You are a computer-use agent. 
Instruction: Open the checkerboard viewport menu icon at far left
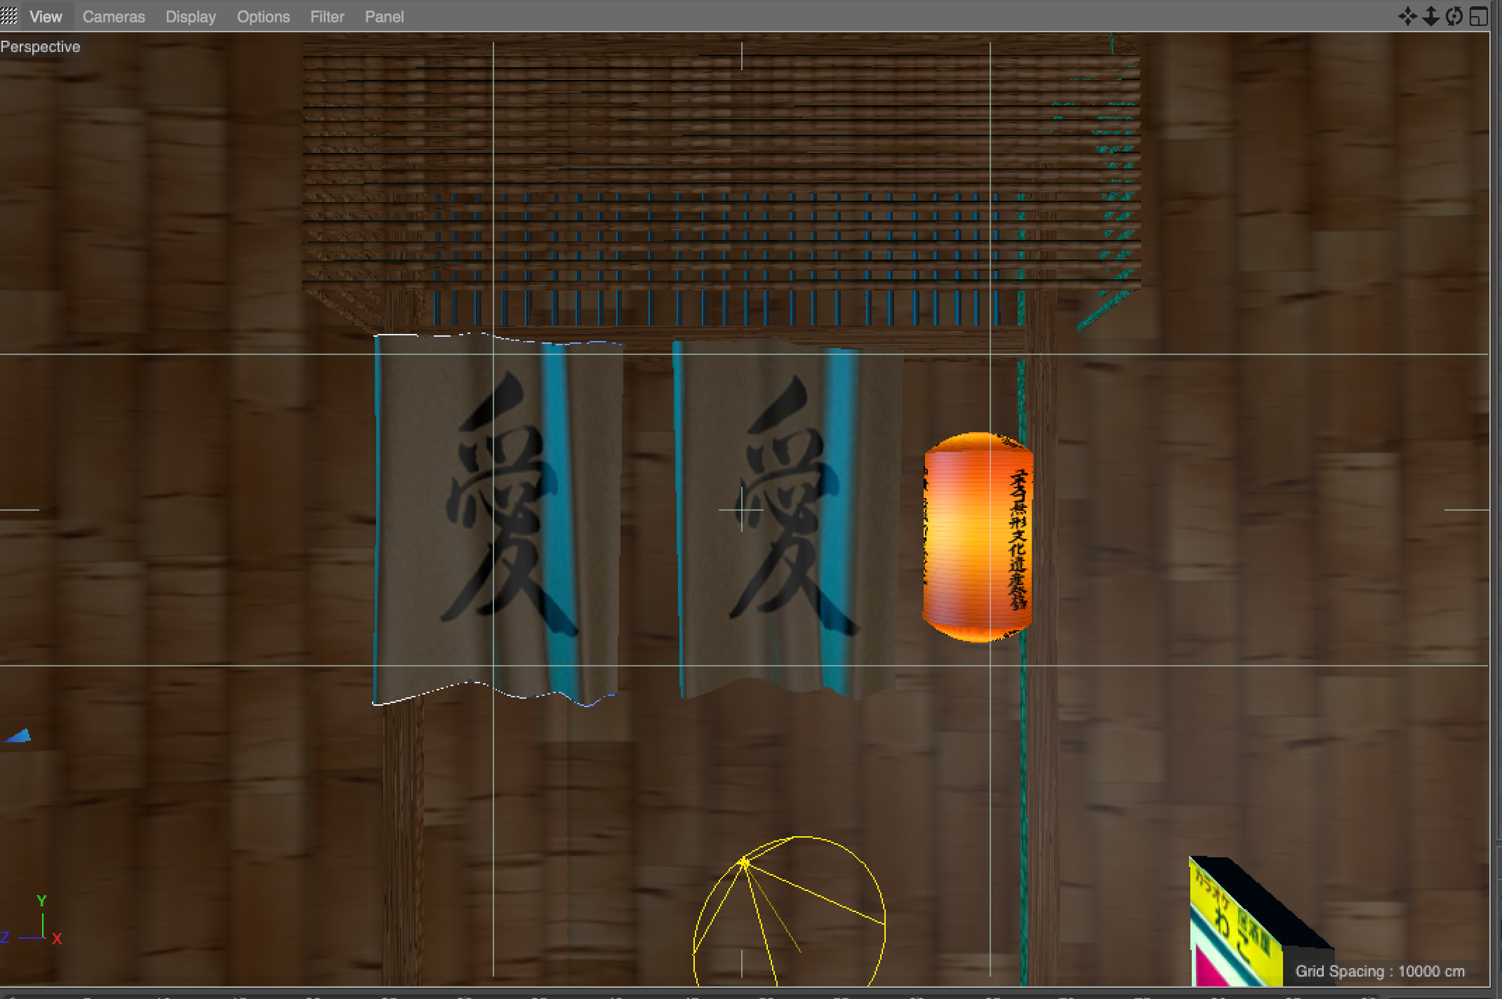tap(9, 16)
